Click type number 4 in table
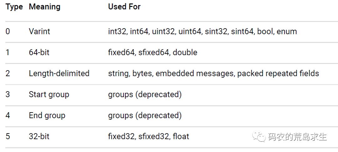 point(8,115)
